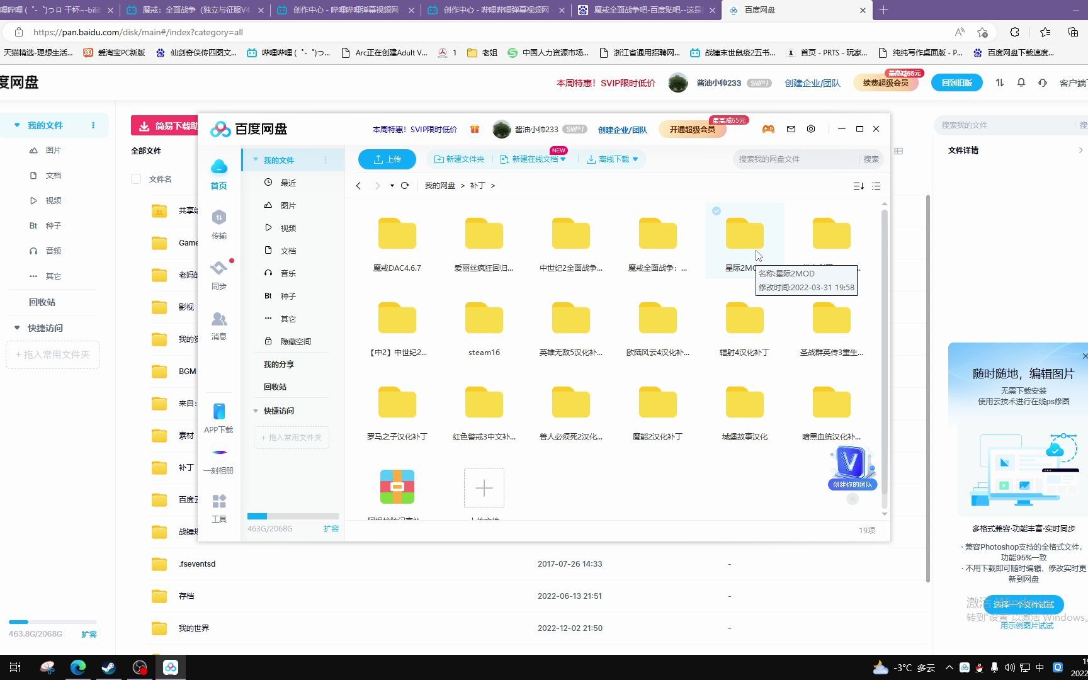Click 回收站 in the web page sidebar

[x=42, y=302]
